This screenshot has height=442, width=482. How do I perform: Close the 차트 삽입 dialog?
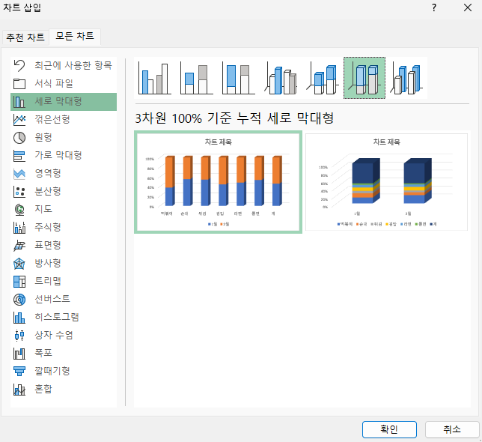point(468,7)
